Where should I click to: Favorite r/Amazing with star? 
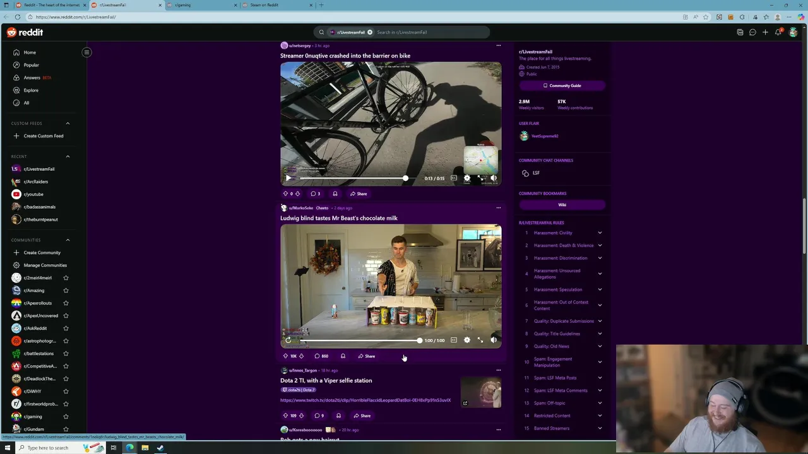[66, 291]
